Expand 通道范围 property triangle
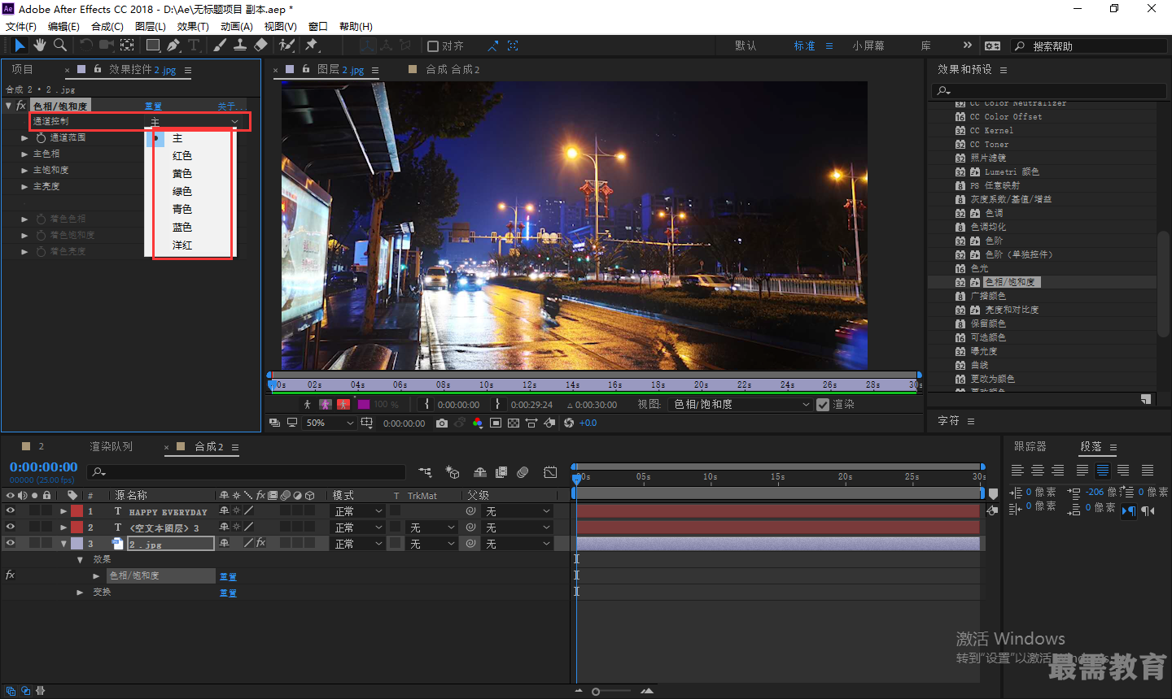Viewport: 1172px width, 699px height. pos(24,138)
